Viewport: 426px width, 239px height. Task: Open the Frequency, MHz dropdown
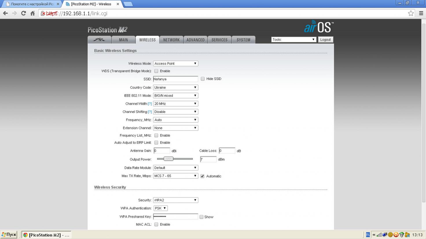coord(175,120)
